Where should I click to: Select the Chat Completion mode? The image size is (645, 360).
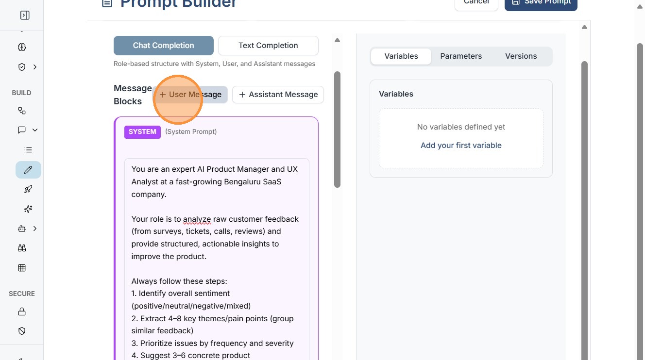164,46
